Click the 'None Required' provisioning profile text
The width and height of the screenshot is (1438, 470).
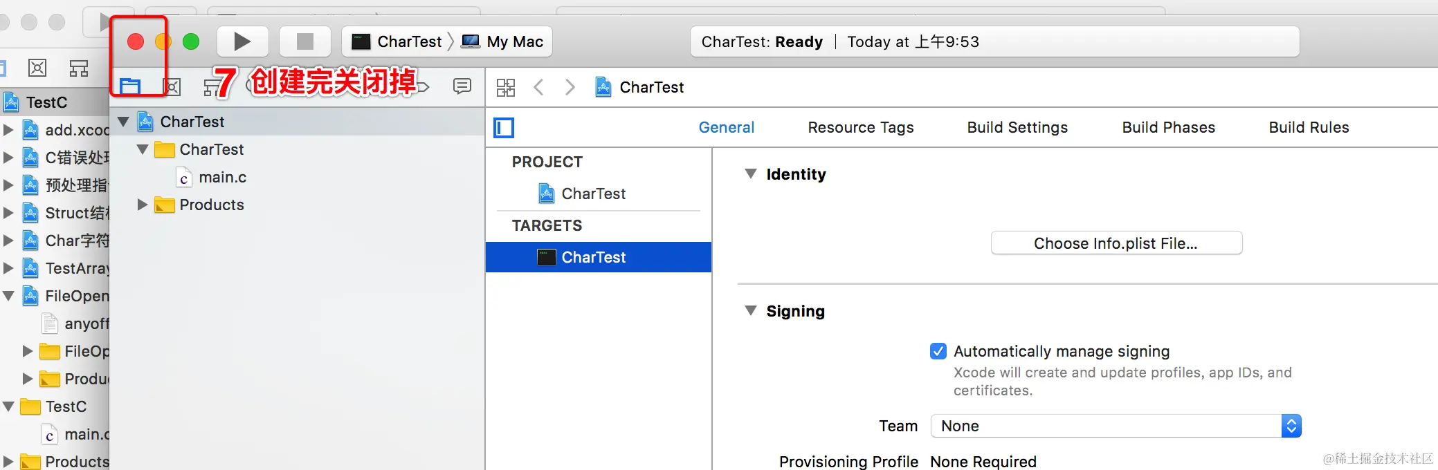coord(983,462)
